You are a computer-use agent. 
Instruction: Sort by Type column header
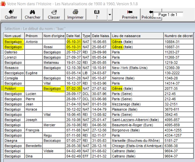click(86, 36)
